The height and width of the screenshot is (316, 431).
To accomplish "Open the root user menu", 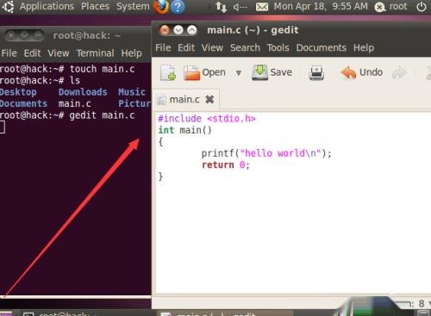I will click(391, 6).
